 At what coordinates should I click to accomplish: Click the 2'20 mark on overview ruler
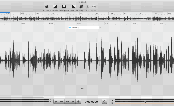point(140,13)
